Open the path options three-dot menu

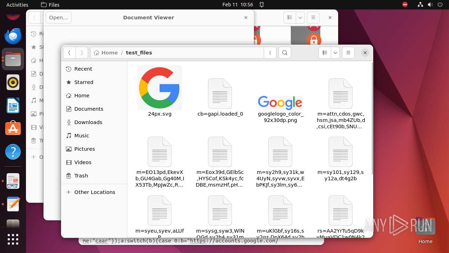270,53
